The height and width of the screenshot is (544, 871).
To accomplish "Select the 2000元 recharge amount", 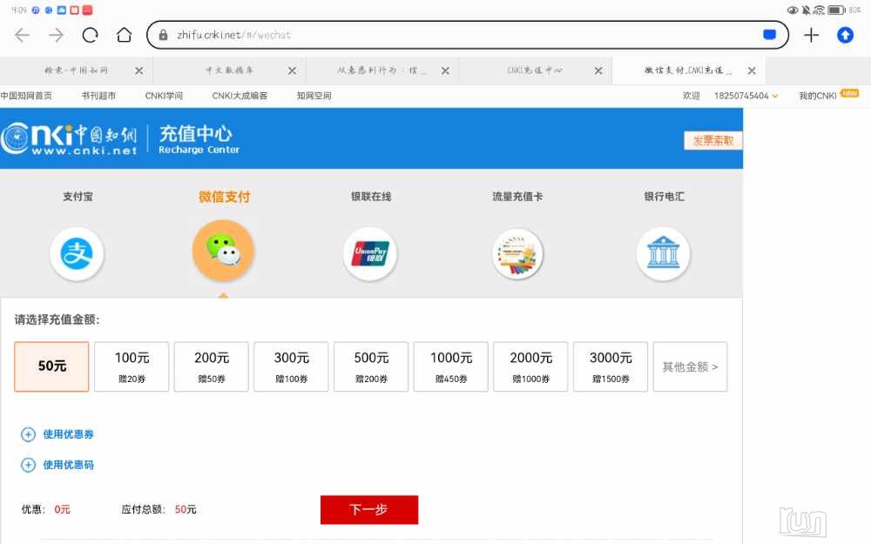I will coord(530,367).
